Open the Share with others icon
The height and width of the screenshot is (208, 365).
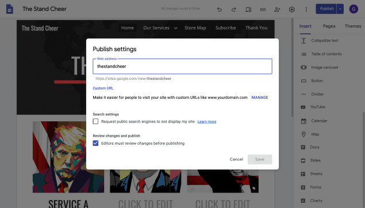coord(277,9)
